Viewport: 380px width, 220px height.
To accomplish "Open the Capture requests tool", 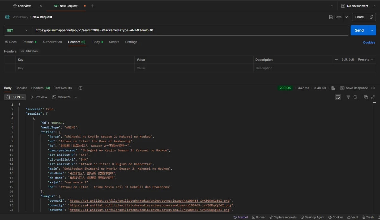I will point(283,217).
